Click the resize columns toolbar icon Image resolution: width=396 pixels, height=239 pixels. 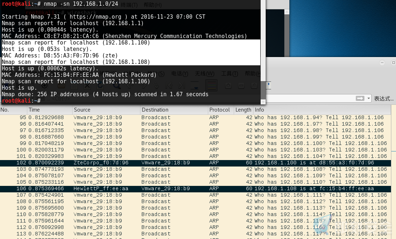pos(269,85)
